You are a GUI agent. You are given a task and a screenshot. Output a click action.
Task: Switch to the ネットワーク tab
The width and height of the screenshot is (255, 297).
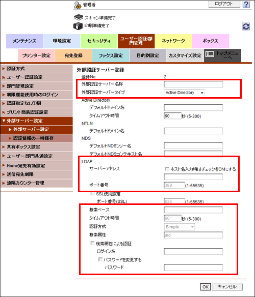tap(173, 41)
